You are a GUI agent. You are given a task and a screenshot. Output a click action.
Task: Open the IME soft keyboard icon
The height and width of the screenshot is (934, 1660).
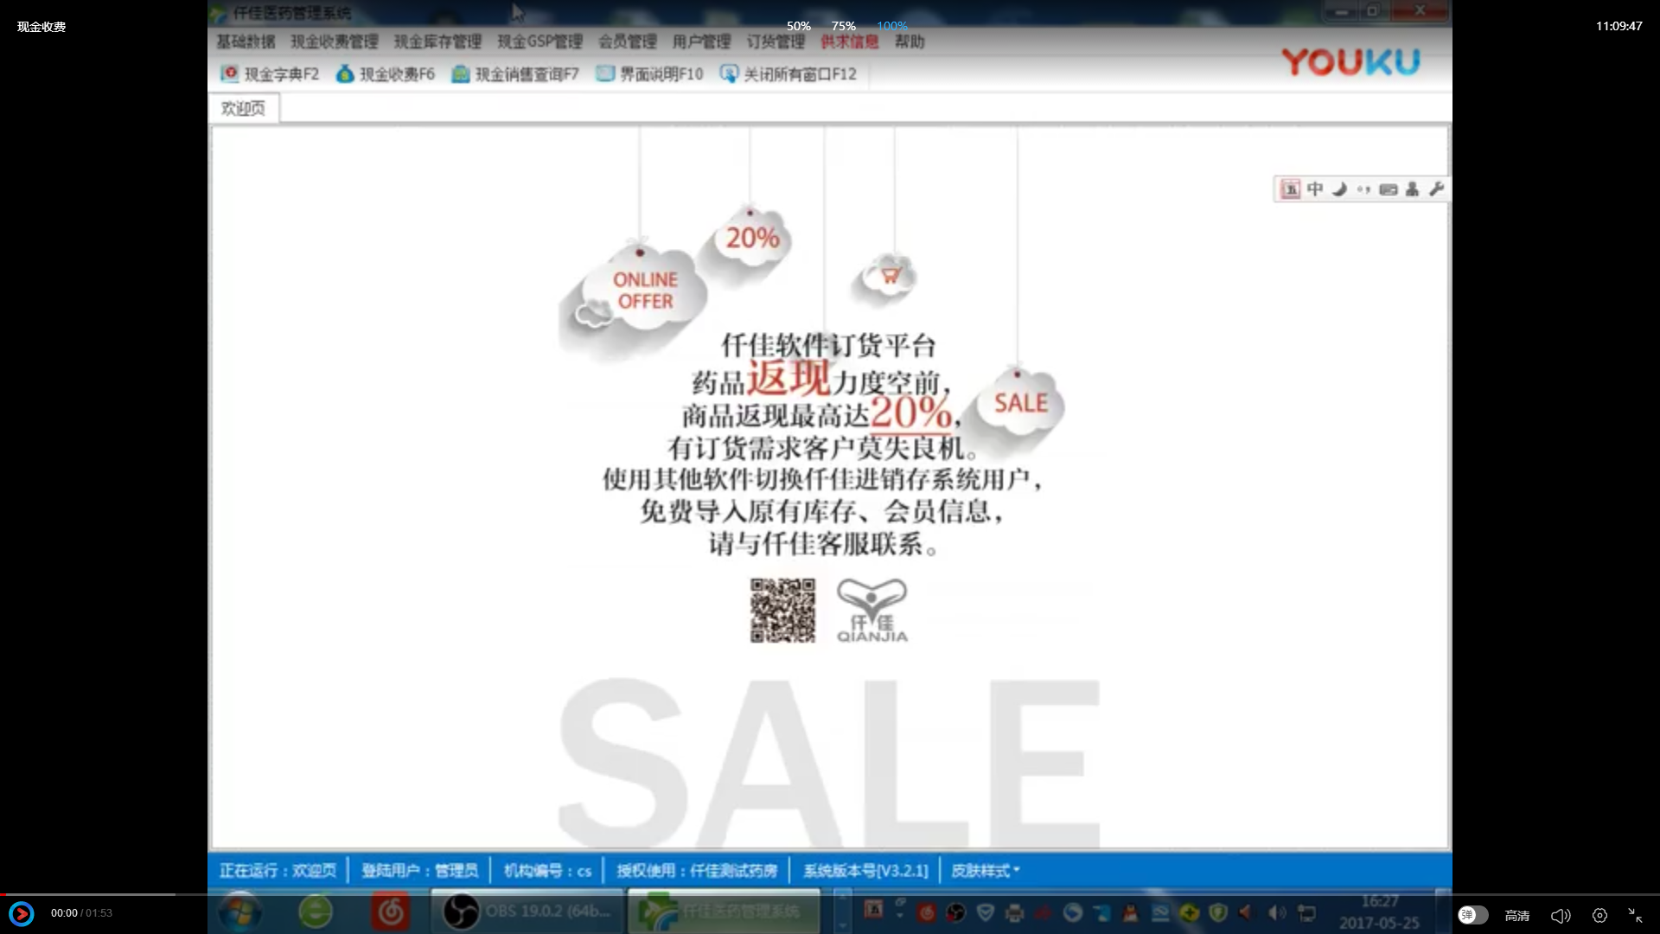coord(1388,189)
